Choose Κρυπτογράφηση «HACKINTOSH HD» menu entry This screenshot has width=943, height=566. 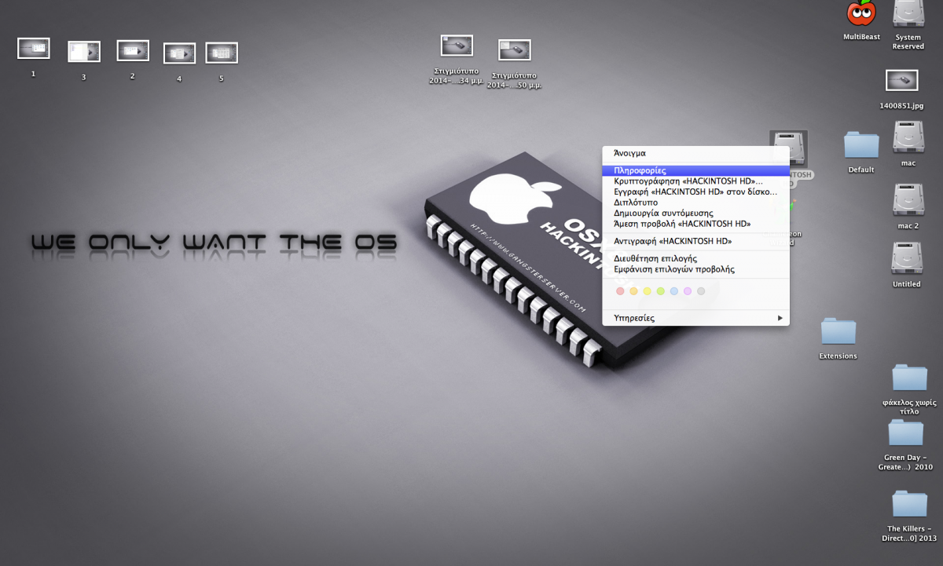[x=696, y=181]
